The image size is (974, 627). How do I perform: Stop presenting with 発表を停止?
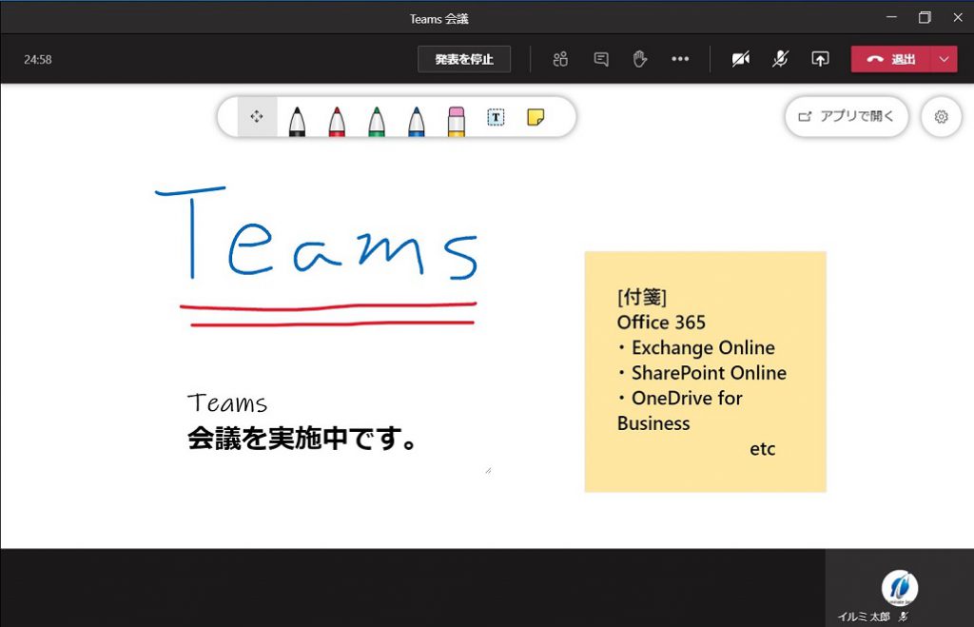(464, 59)
